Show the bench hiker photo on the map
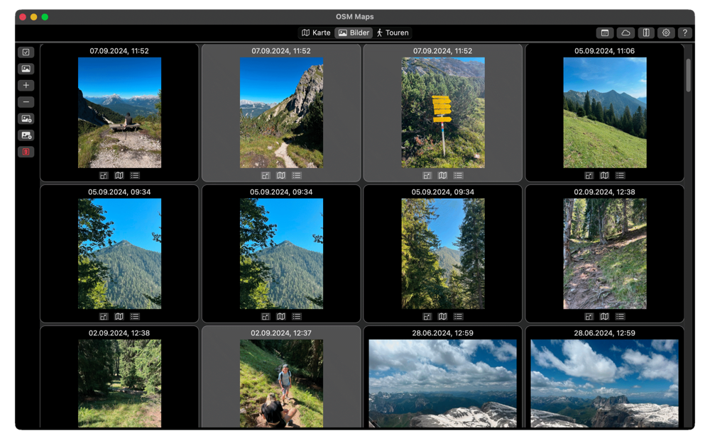 [x=119, y=175]
